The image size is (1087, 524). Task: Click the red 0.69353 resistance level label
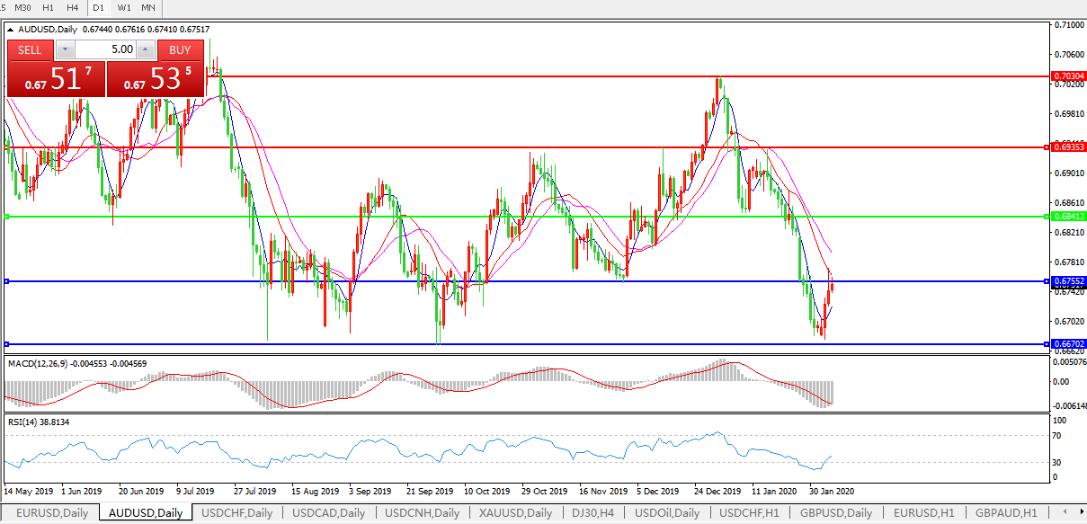pos(1070,147)
